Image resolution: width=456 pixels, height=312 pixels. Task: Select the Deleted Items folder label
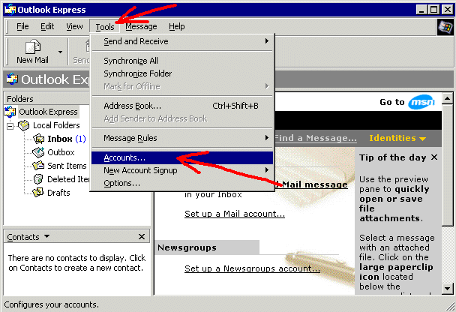[69, 179]
